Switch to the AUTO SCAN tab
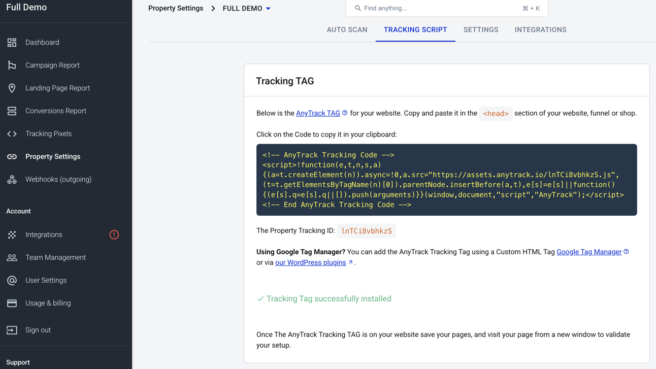Screen dimensions: 656x369 click(347, 30)
